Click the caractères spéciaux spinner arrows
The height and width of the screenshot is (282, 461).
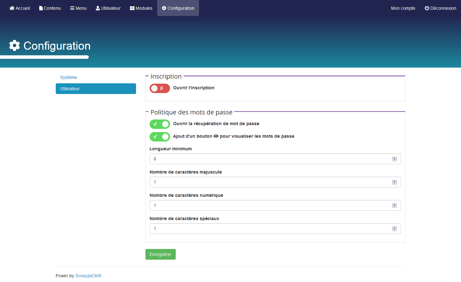point(394,229)
